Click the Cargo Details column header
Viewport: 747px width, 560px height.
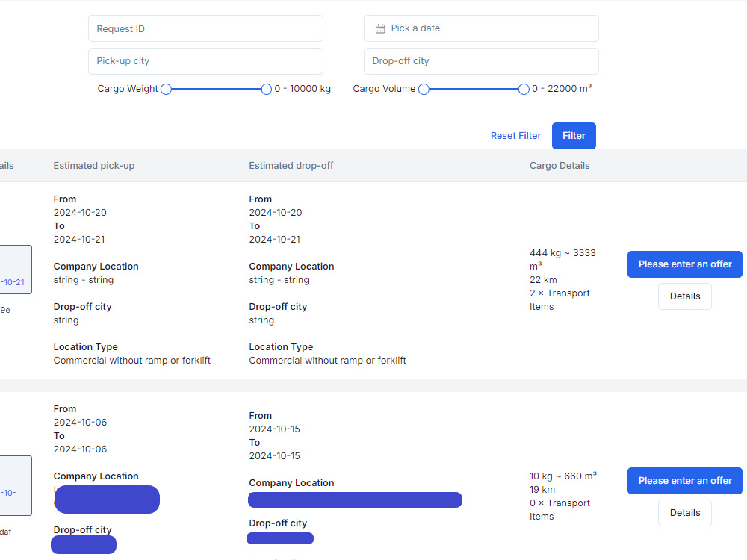(560, 165)
